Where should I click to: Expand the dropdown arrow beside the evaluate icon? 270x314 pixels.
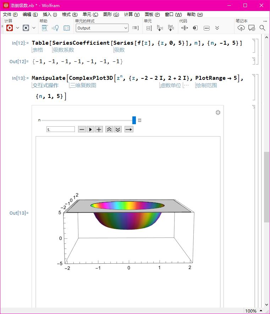pyautogui.click(x=17, y=28)
